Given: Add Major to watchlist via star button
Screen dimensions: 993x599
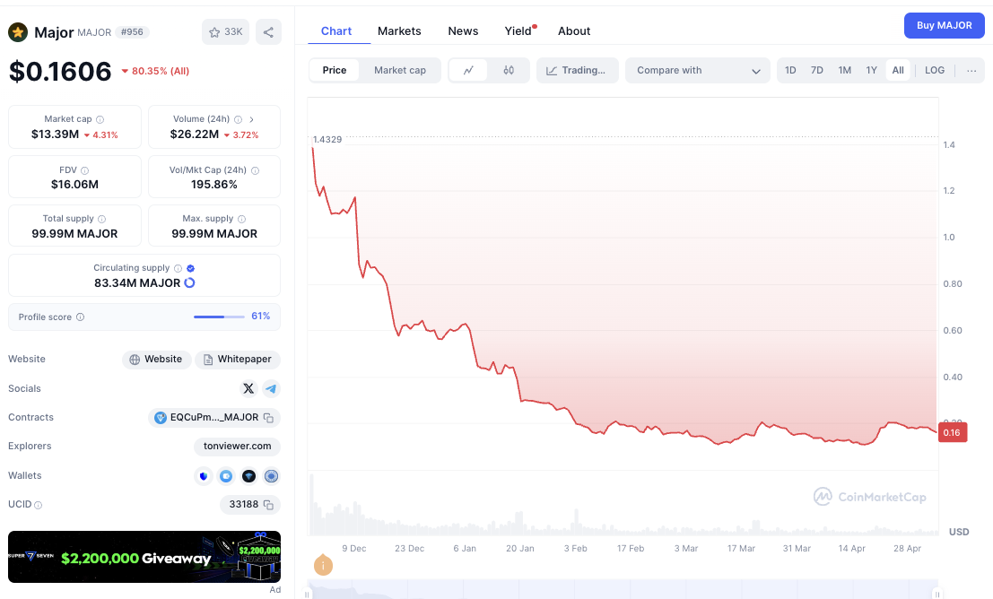Looking at the screenshot, I should point(225,31).
